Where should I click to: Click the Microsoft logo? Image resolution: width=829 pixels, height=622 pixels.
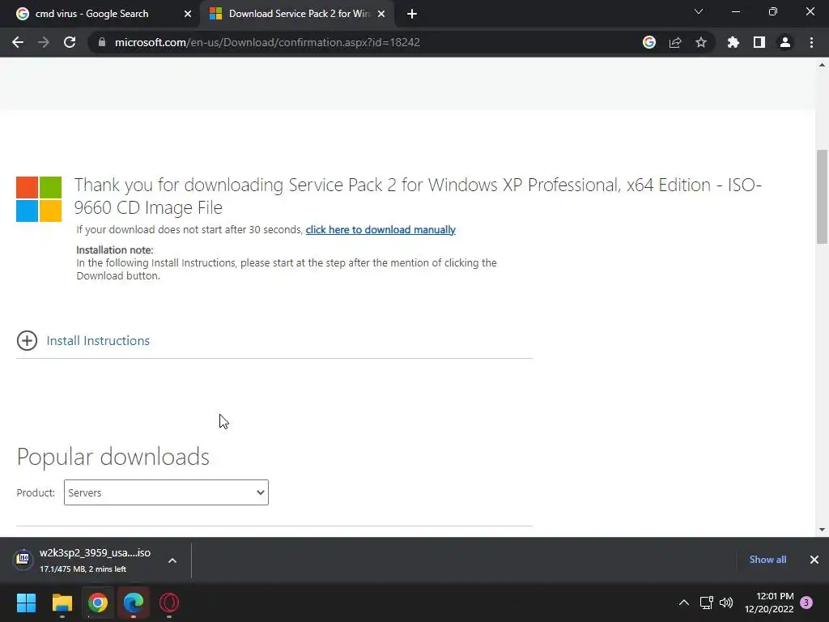[39, 199]
